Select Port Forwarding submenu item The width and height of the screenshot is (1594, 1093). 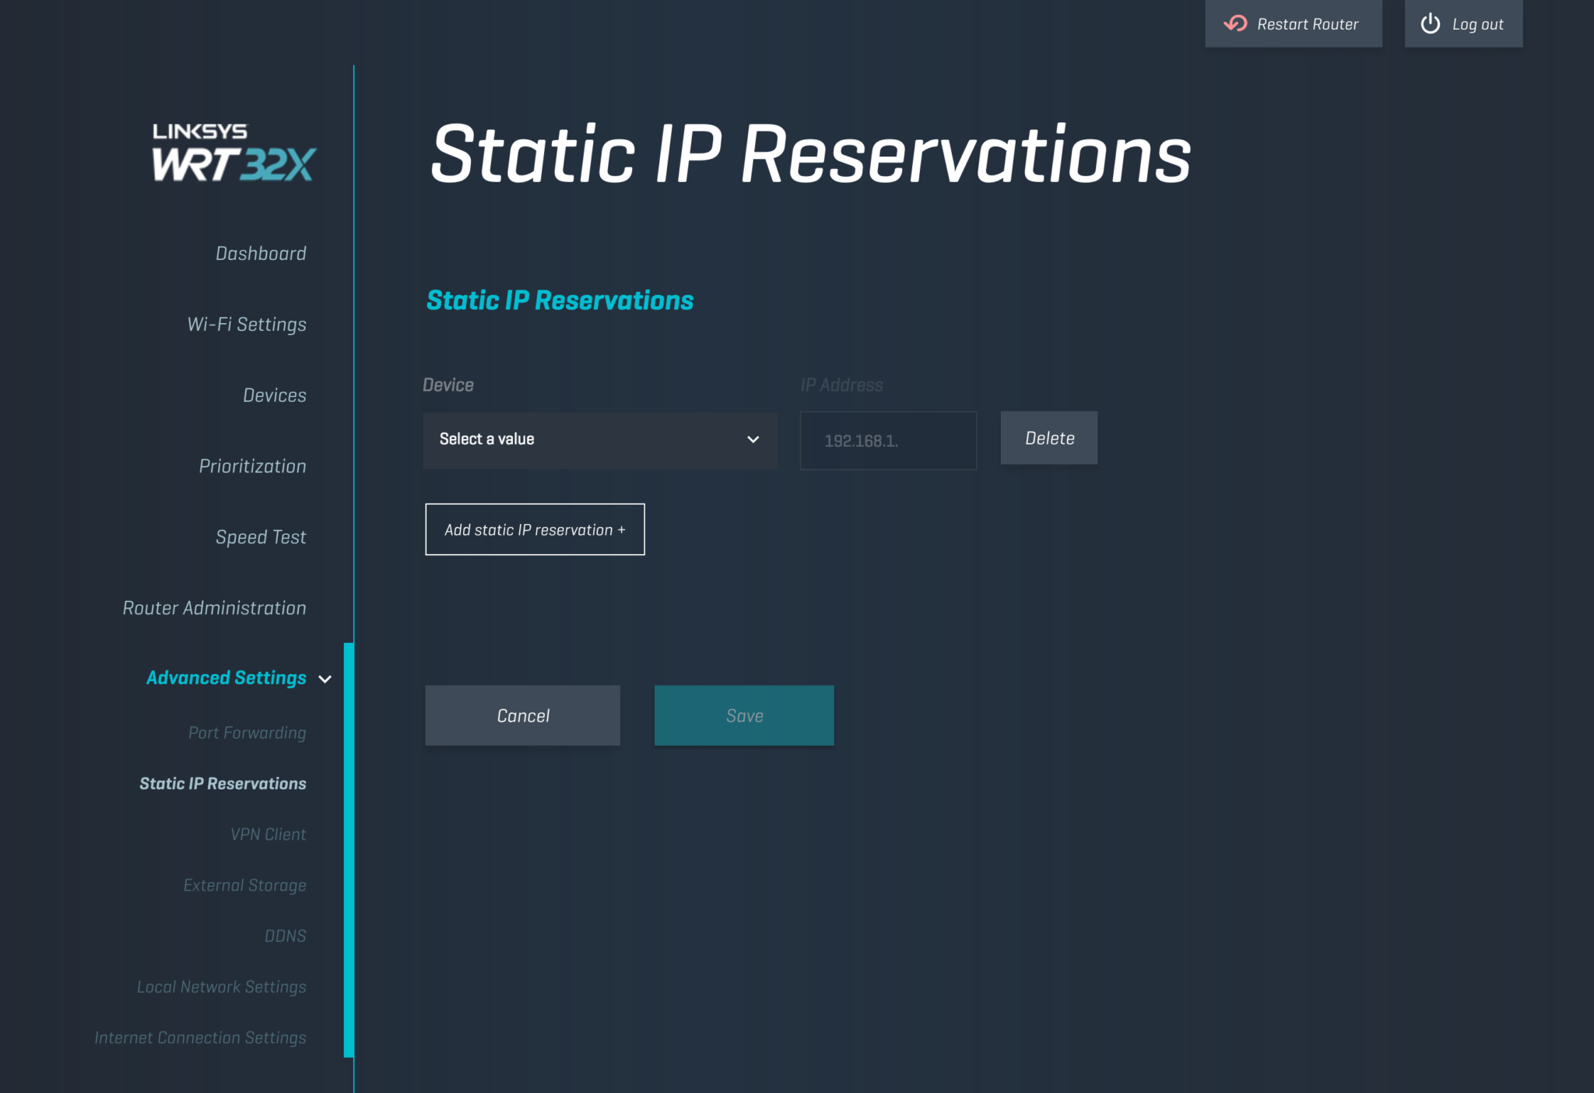click(x=247, y=733)
